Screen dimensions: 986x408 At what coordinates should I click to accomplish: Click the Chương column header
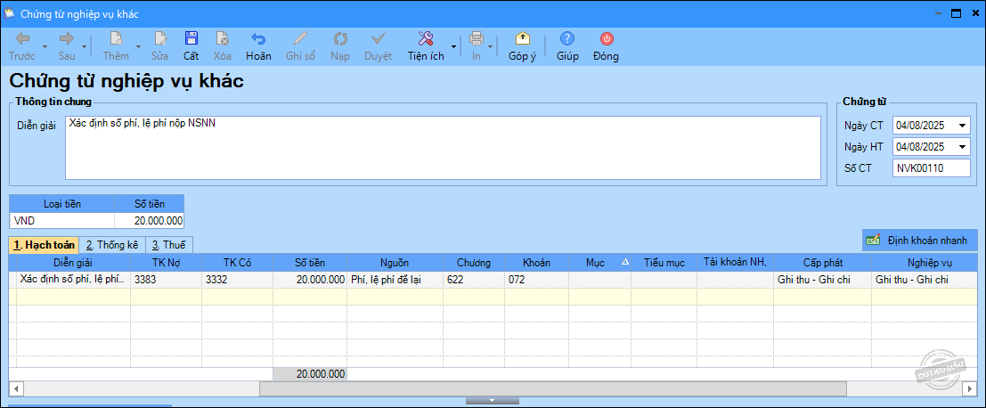474,263
